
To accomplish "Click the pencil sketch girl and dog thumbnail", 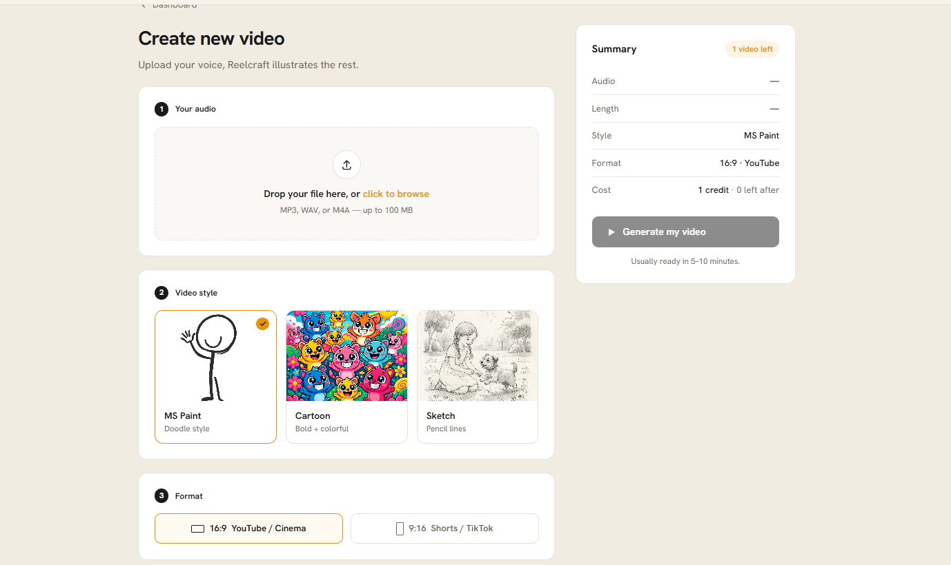I will coord(478,356).
